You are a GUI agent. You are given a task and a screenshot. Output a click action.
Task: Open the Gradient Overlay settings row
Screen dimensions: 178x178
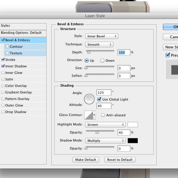[x=23, y=92]
